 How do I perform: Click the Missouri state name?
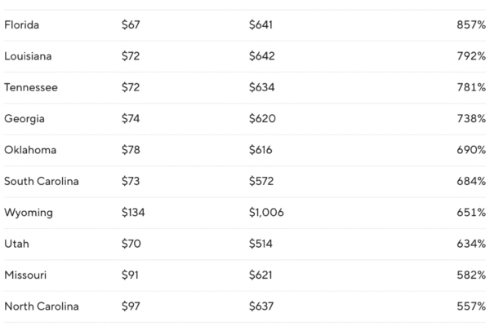tap(26, 275)
